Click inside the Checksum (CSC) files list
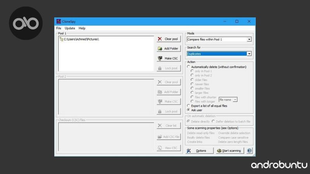310x174 pixels. coord(106,137)
